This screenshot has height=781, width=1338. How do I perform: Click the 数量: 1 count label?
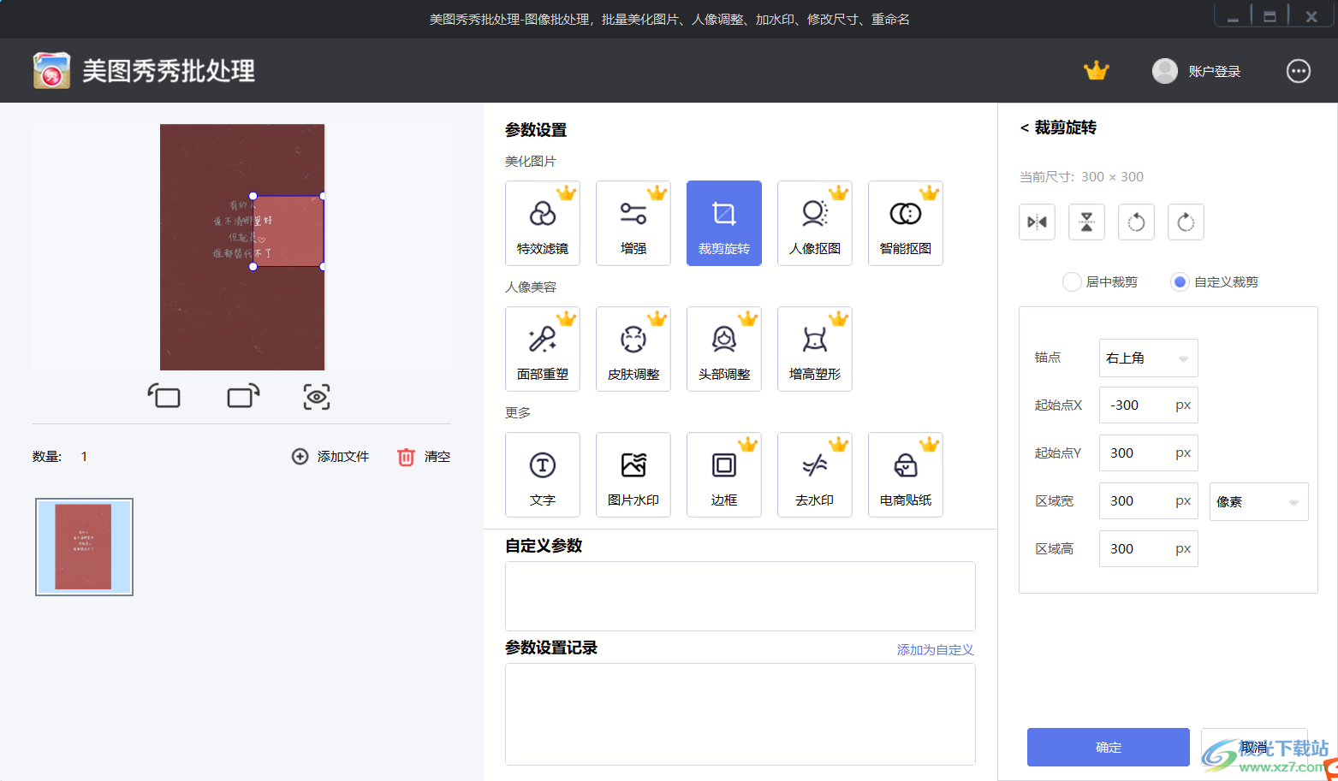point(60,457)
